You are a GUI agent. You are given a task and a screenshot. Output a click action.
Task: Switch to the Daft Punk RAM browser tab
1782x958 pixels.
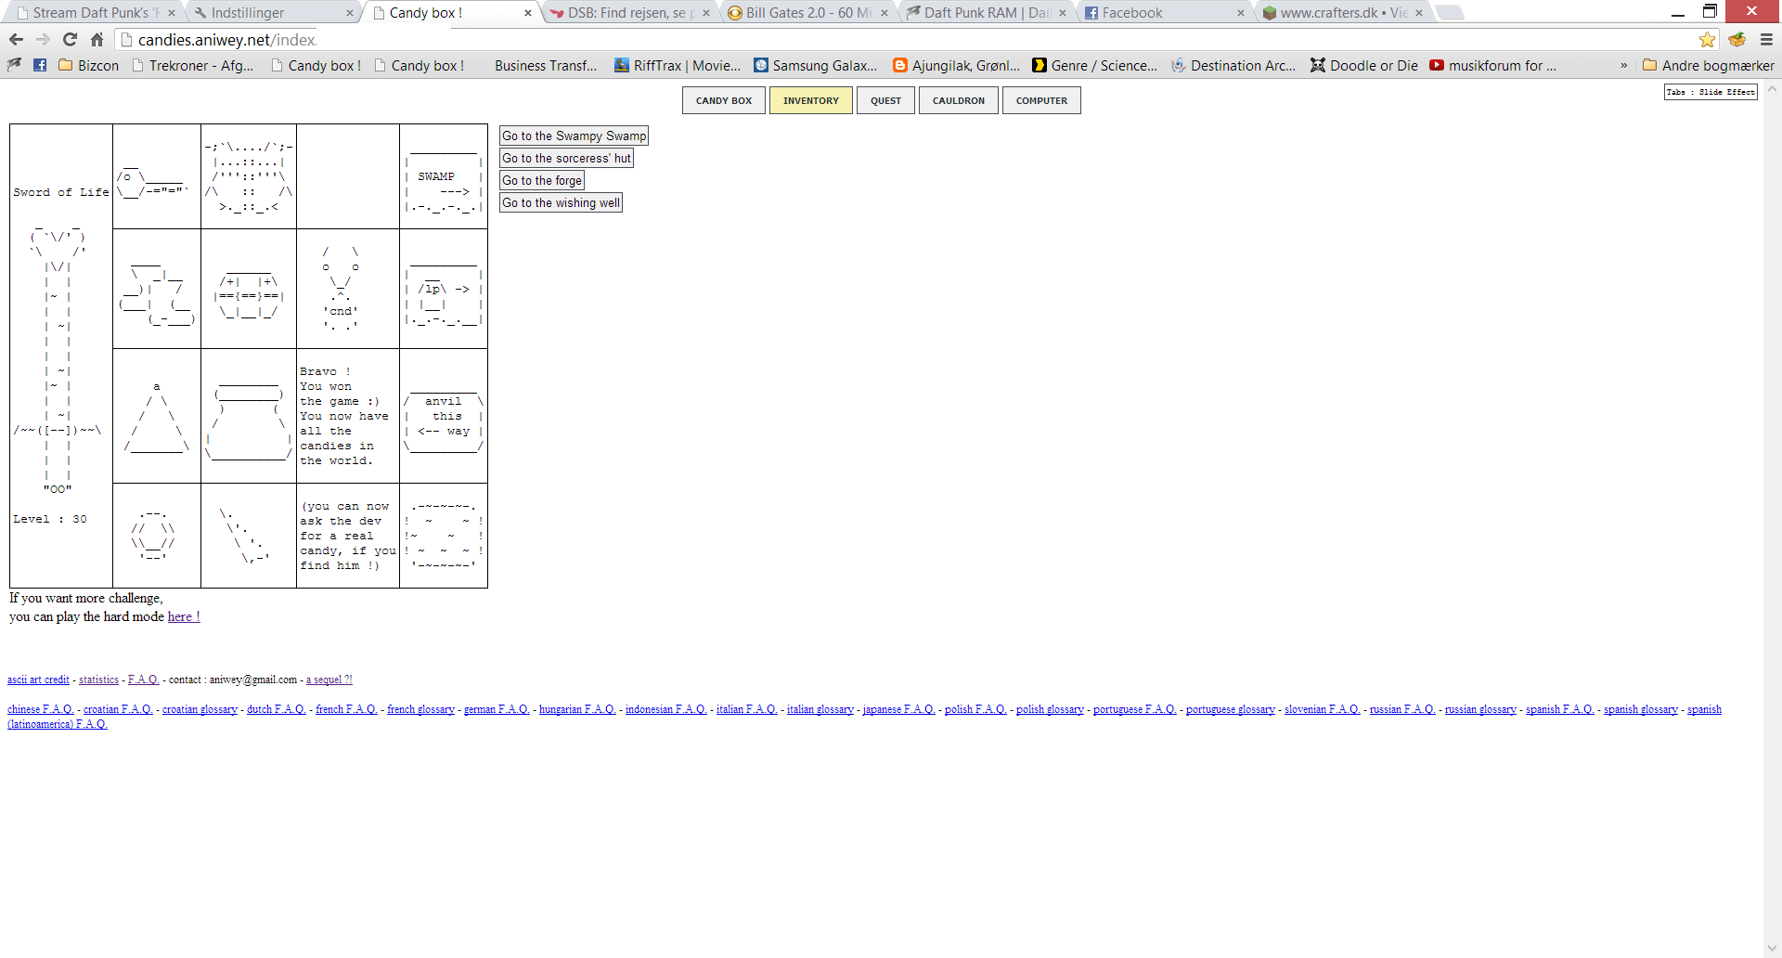pos(984,13)
